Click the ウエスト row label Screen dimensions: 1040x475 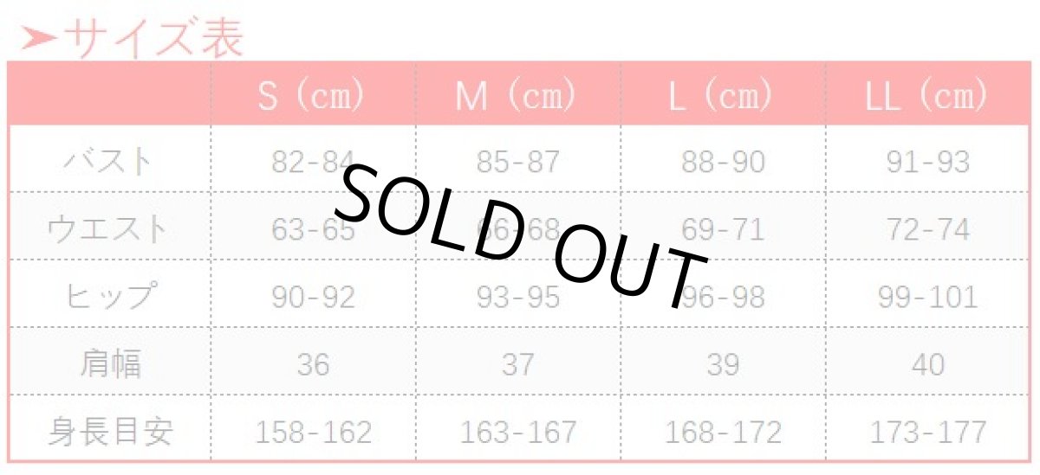[107, 229]
